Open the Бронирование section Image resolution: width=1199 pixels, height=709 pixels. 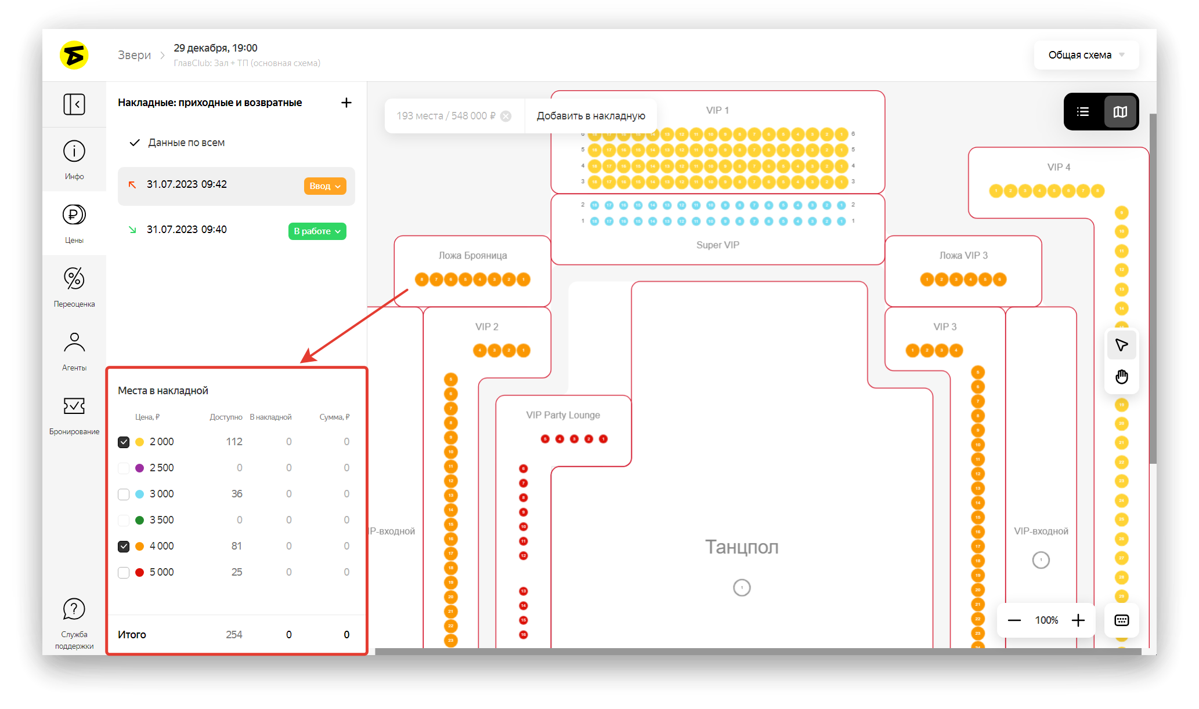click(x=74, y=415)
